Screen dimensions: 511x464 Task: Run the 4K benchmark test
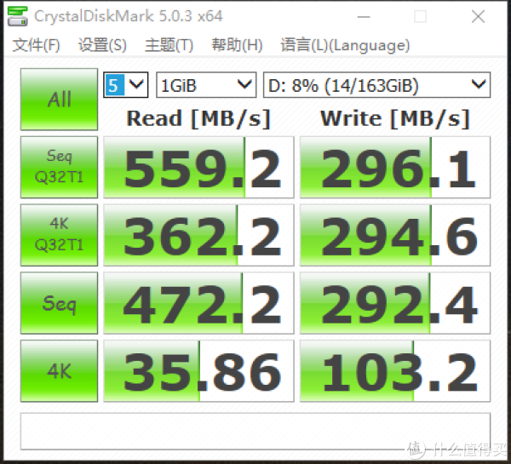coord(59,371)
